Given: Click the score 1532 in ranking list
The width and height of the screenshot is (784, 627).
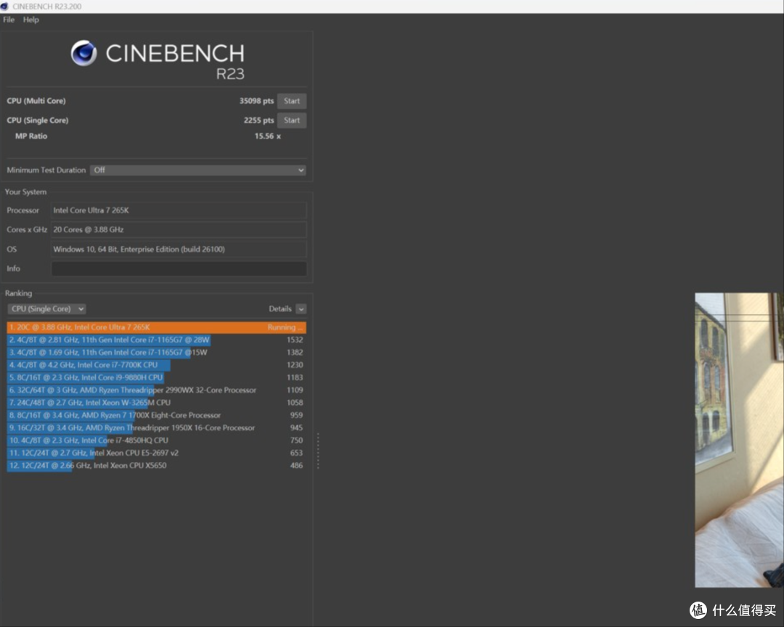Looking at the screenshot, I should 295,340.
